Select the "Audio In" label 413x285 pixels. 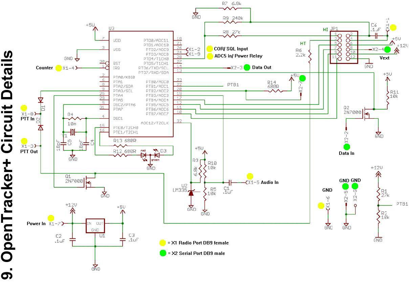coord(269,182)
